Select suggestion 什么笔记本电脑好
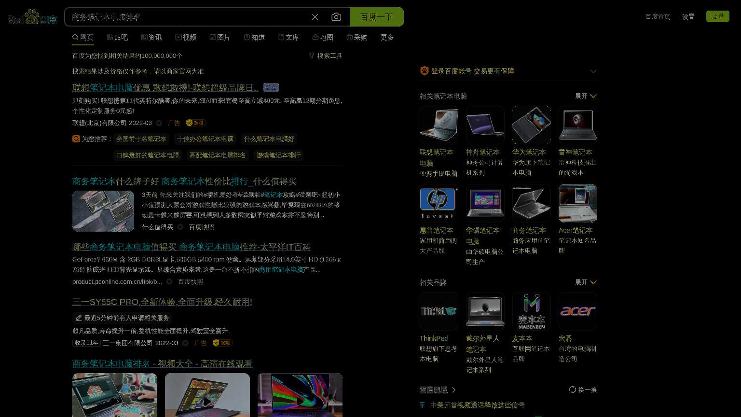 269,139
